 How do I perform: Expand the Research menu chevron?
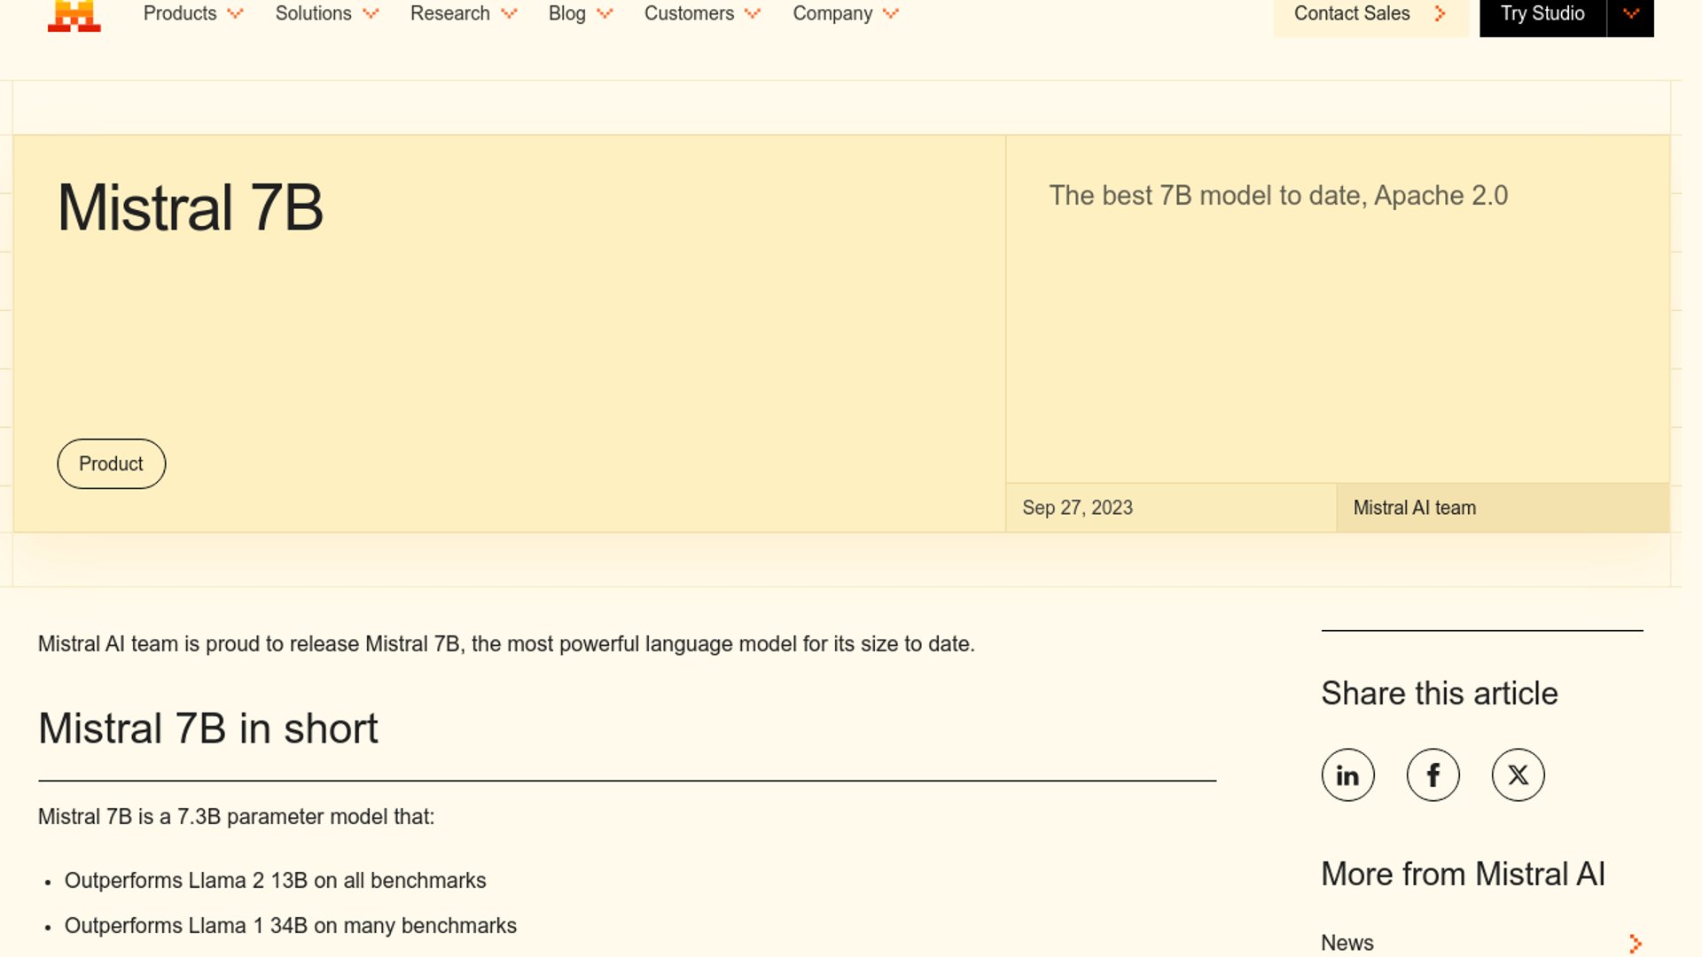point(509,14)
